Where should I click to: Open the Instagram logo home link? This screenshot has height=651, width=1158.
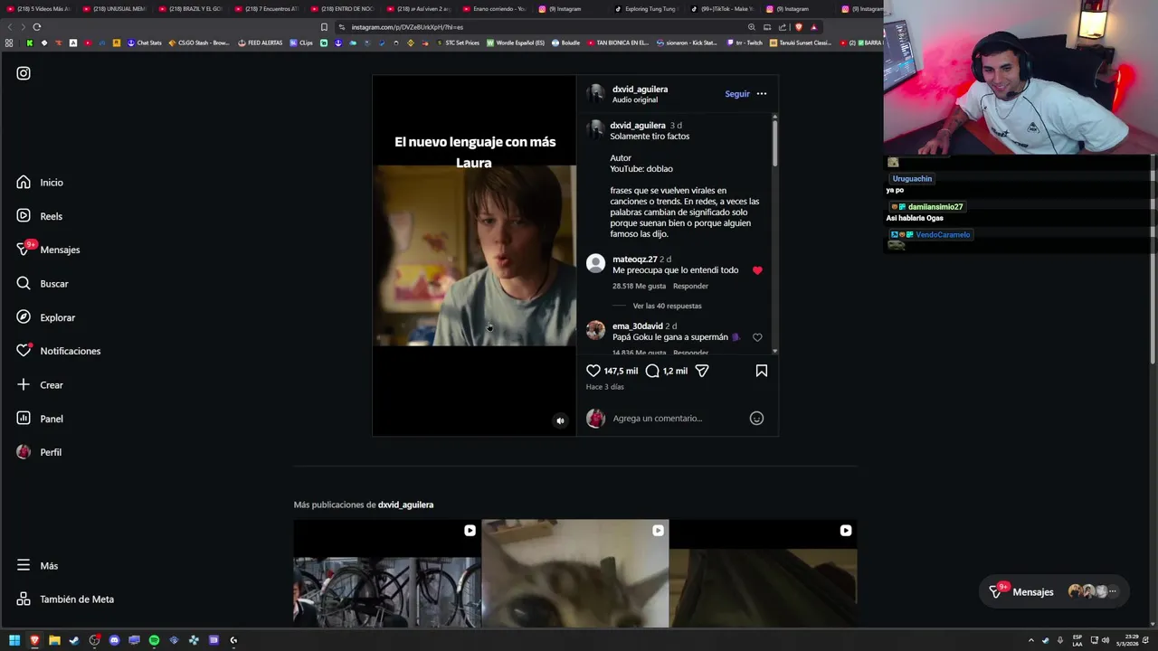[24, 73]
